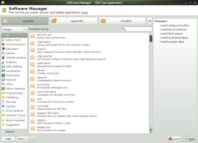
Task: Click the scrollbar down arrow
Action: tap(151, 127)
